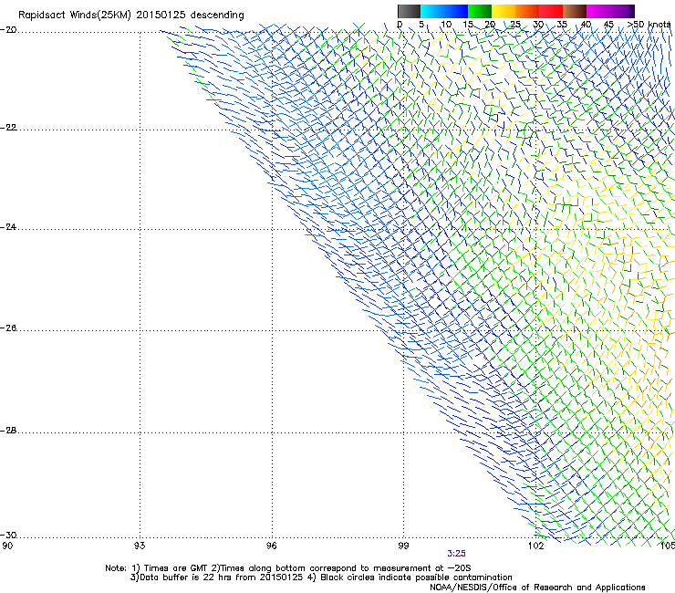
Task: Click the '10' legend label
Action: tap(446, 25)
